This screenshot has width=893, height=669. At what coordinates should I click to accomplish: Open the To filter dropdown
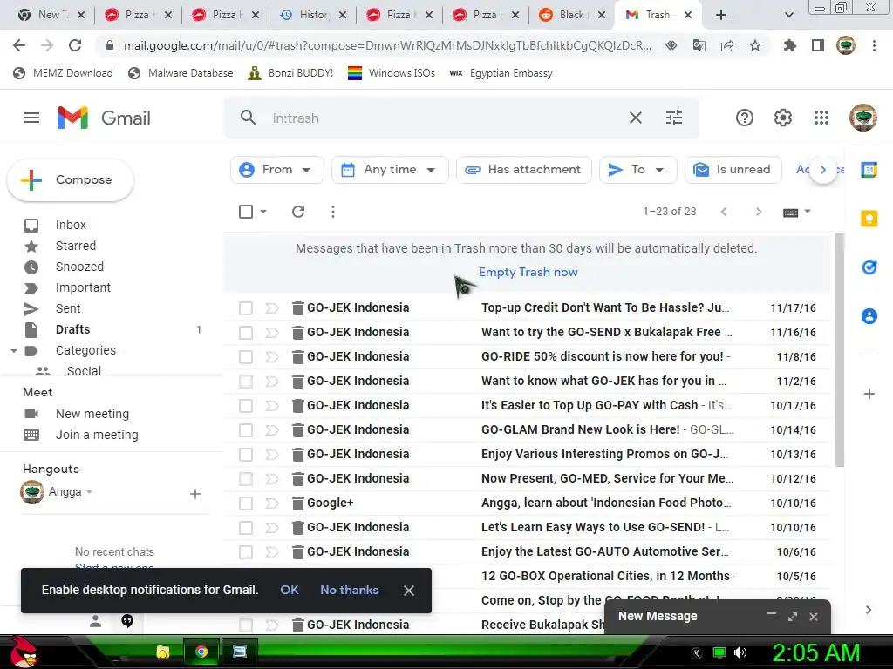(x=637, y=170)
